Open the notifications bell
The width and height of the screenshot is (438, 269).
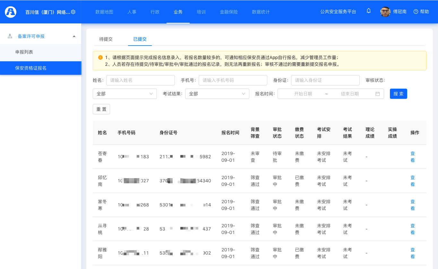(369, 11)
